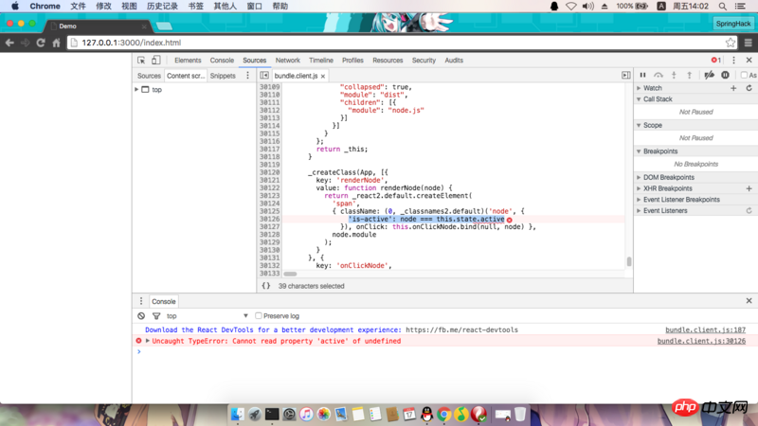This screenshot has height=426, width=758.
Task: Add a watch expression with plus
Action: (x=733, y=88)
